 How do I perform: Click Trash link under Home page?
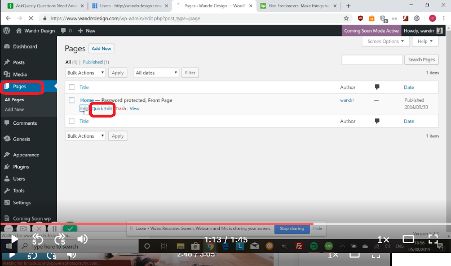click(121, 109)
